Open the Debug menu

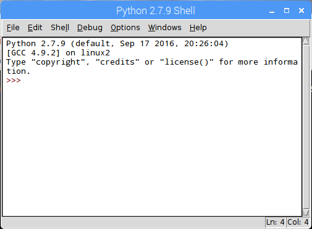tap(90, 28)
